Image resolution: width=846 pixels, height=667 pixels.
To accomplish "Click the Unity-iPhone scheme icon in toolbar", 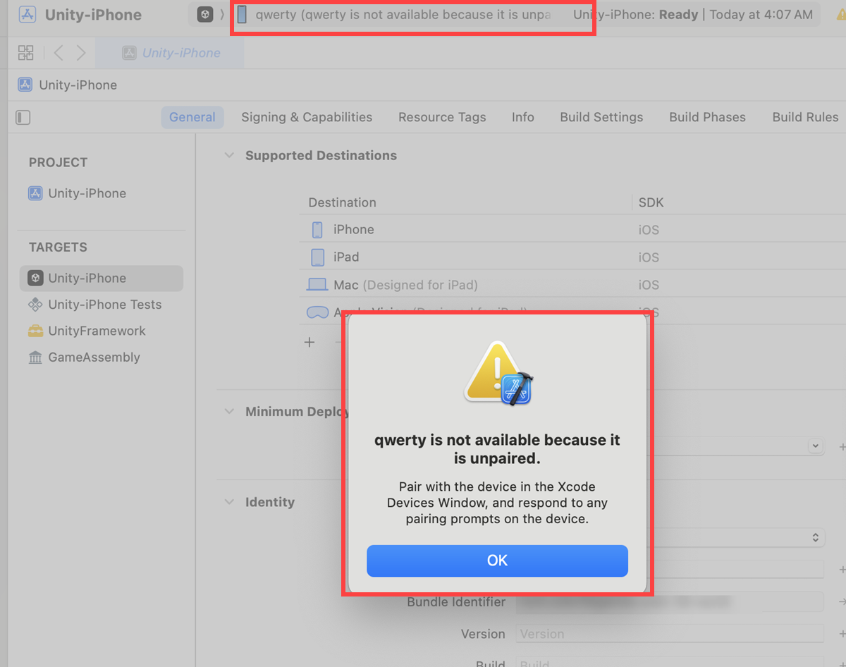I will 205,15.
